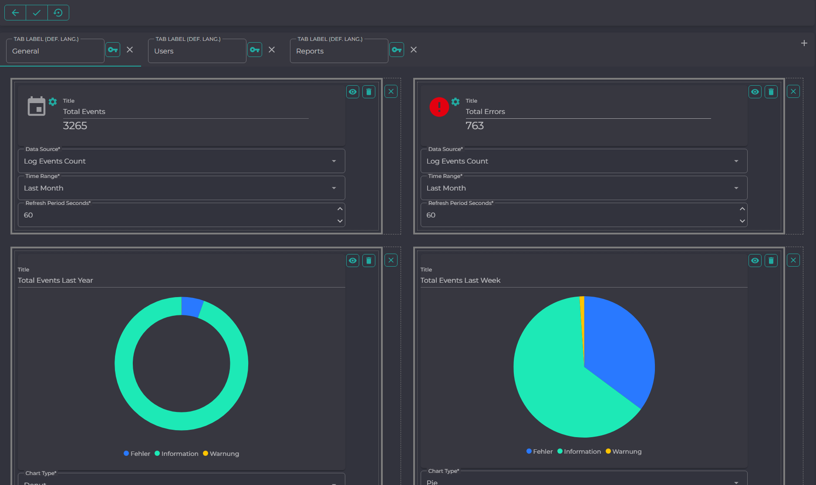816x485 pixels.
Task: Close the Total Events Last Year column
Action: click(391, 260)
